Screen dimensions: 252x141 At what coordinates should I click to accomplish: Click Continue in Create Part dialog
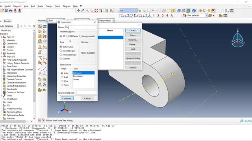[x=67, y=98]
